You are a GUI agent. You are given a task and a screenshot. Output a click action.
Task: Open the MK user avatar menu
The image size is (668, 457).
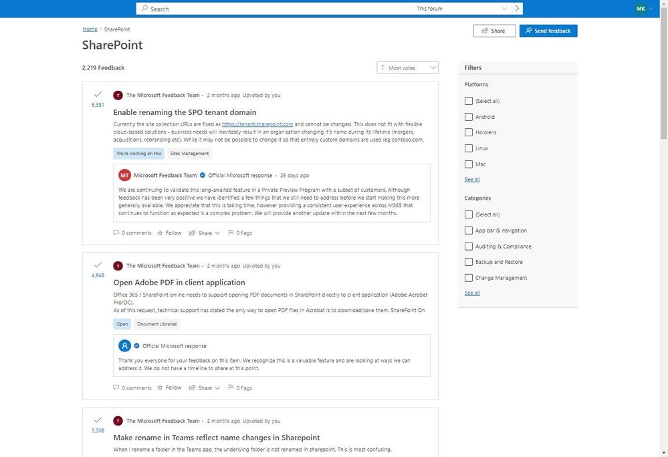tap(641, 9)
